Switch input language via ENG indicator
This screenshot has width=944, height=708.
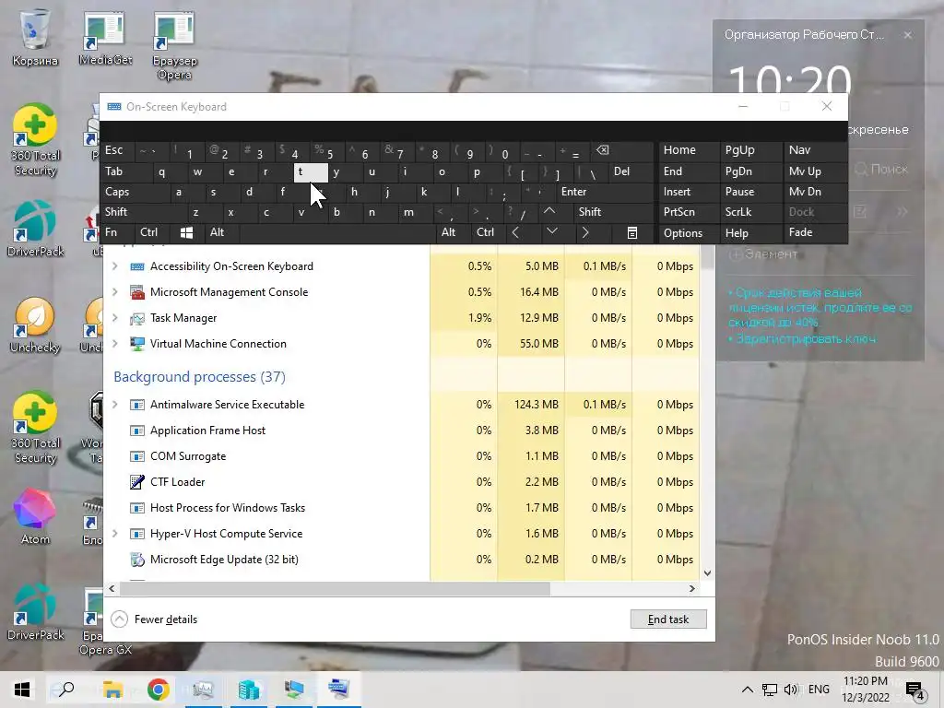click(x=819, y=690)
